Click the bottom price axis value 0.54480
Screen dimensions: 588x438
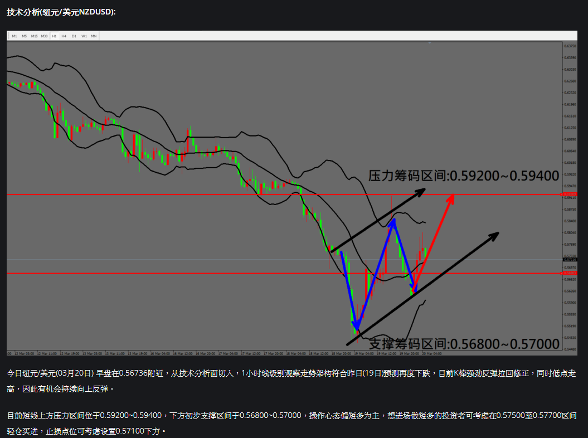570,349
